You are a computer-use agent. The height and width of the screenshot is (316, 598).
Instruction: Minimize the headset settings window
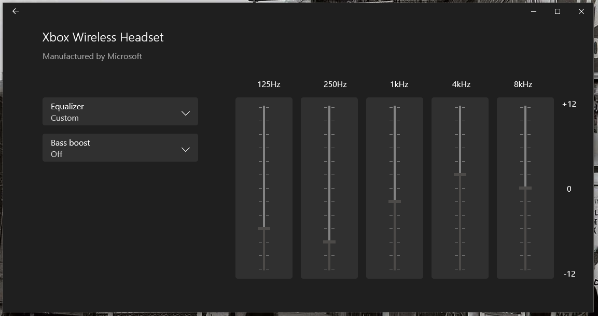(534, 11)
